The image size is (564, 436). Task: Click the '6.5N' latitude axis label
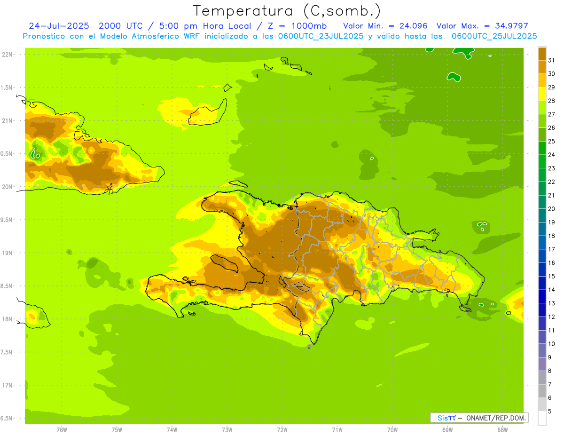7,418
